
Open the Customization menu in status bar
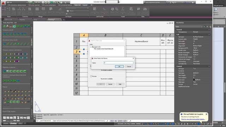tap(211, 124)
